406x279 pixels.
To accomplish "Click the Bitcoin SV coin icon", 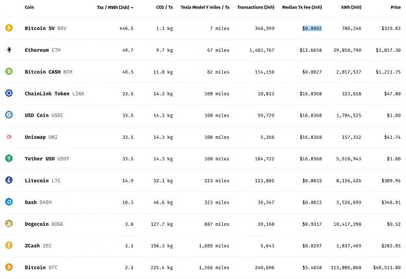I will (9, 28).
